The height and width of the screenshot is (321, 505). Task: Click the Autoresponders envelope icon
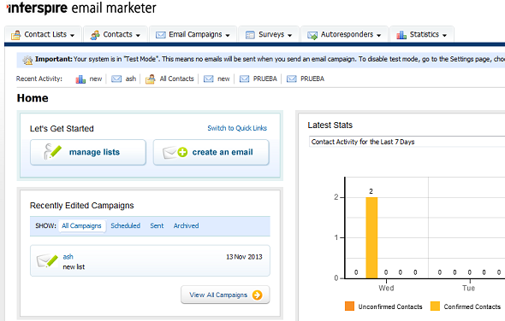tap(312, 35)
